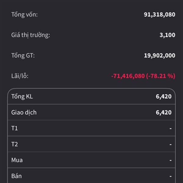Image resolution: width=183 pixels, height=183 pixels.
Task: Click the dash value in Mua row
Action: (170, 160)
